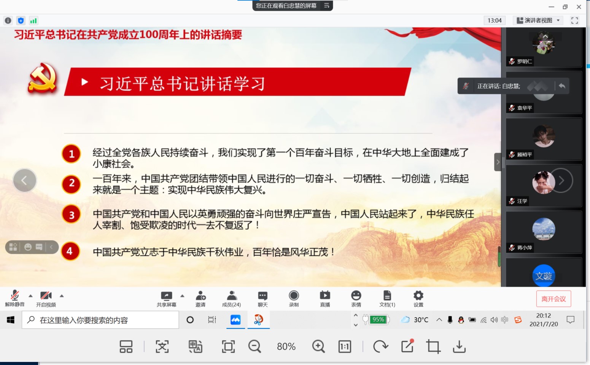
Task: Expand video options arrow beside 开启视频
Action: 62,295
